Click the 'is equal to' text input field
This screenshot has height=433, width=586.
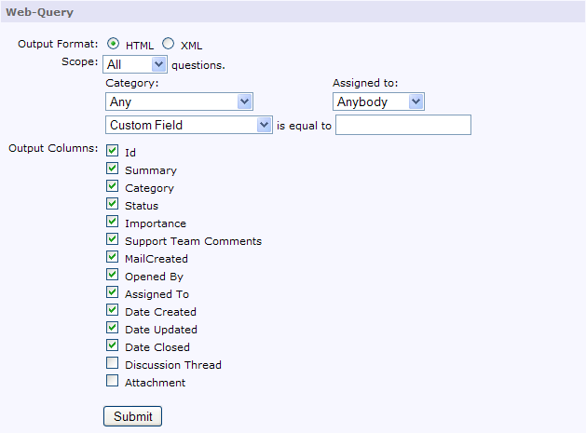(403, 125)
